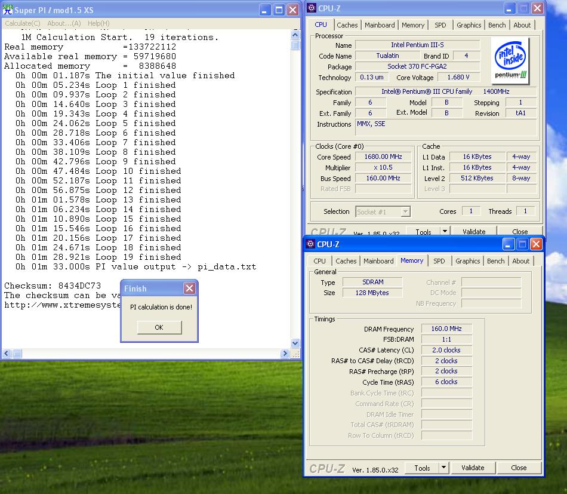Click the scroll-down arrow in Super PI
Screen dimensions: 567x494
(x=295, y=343)
